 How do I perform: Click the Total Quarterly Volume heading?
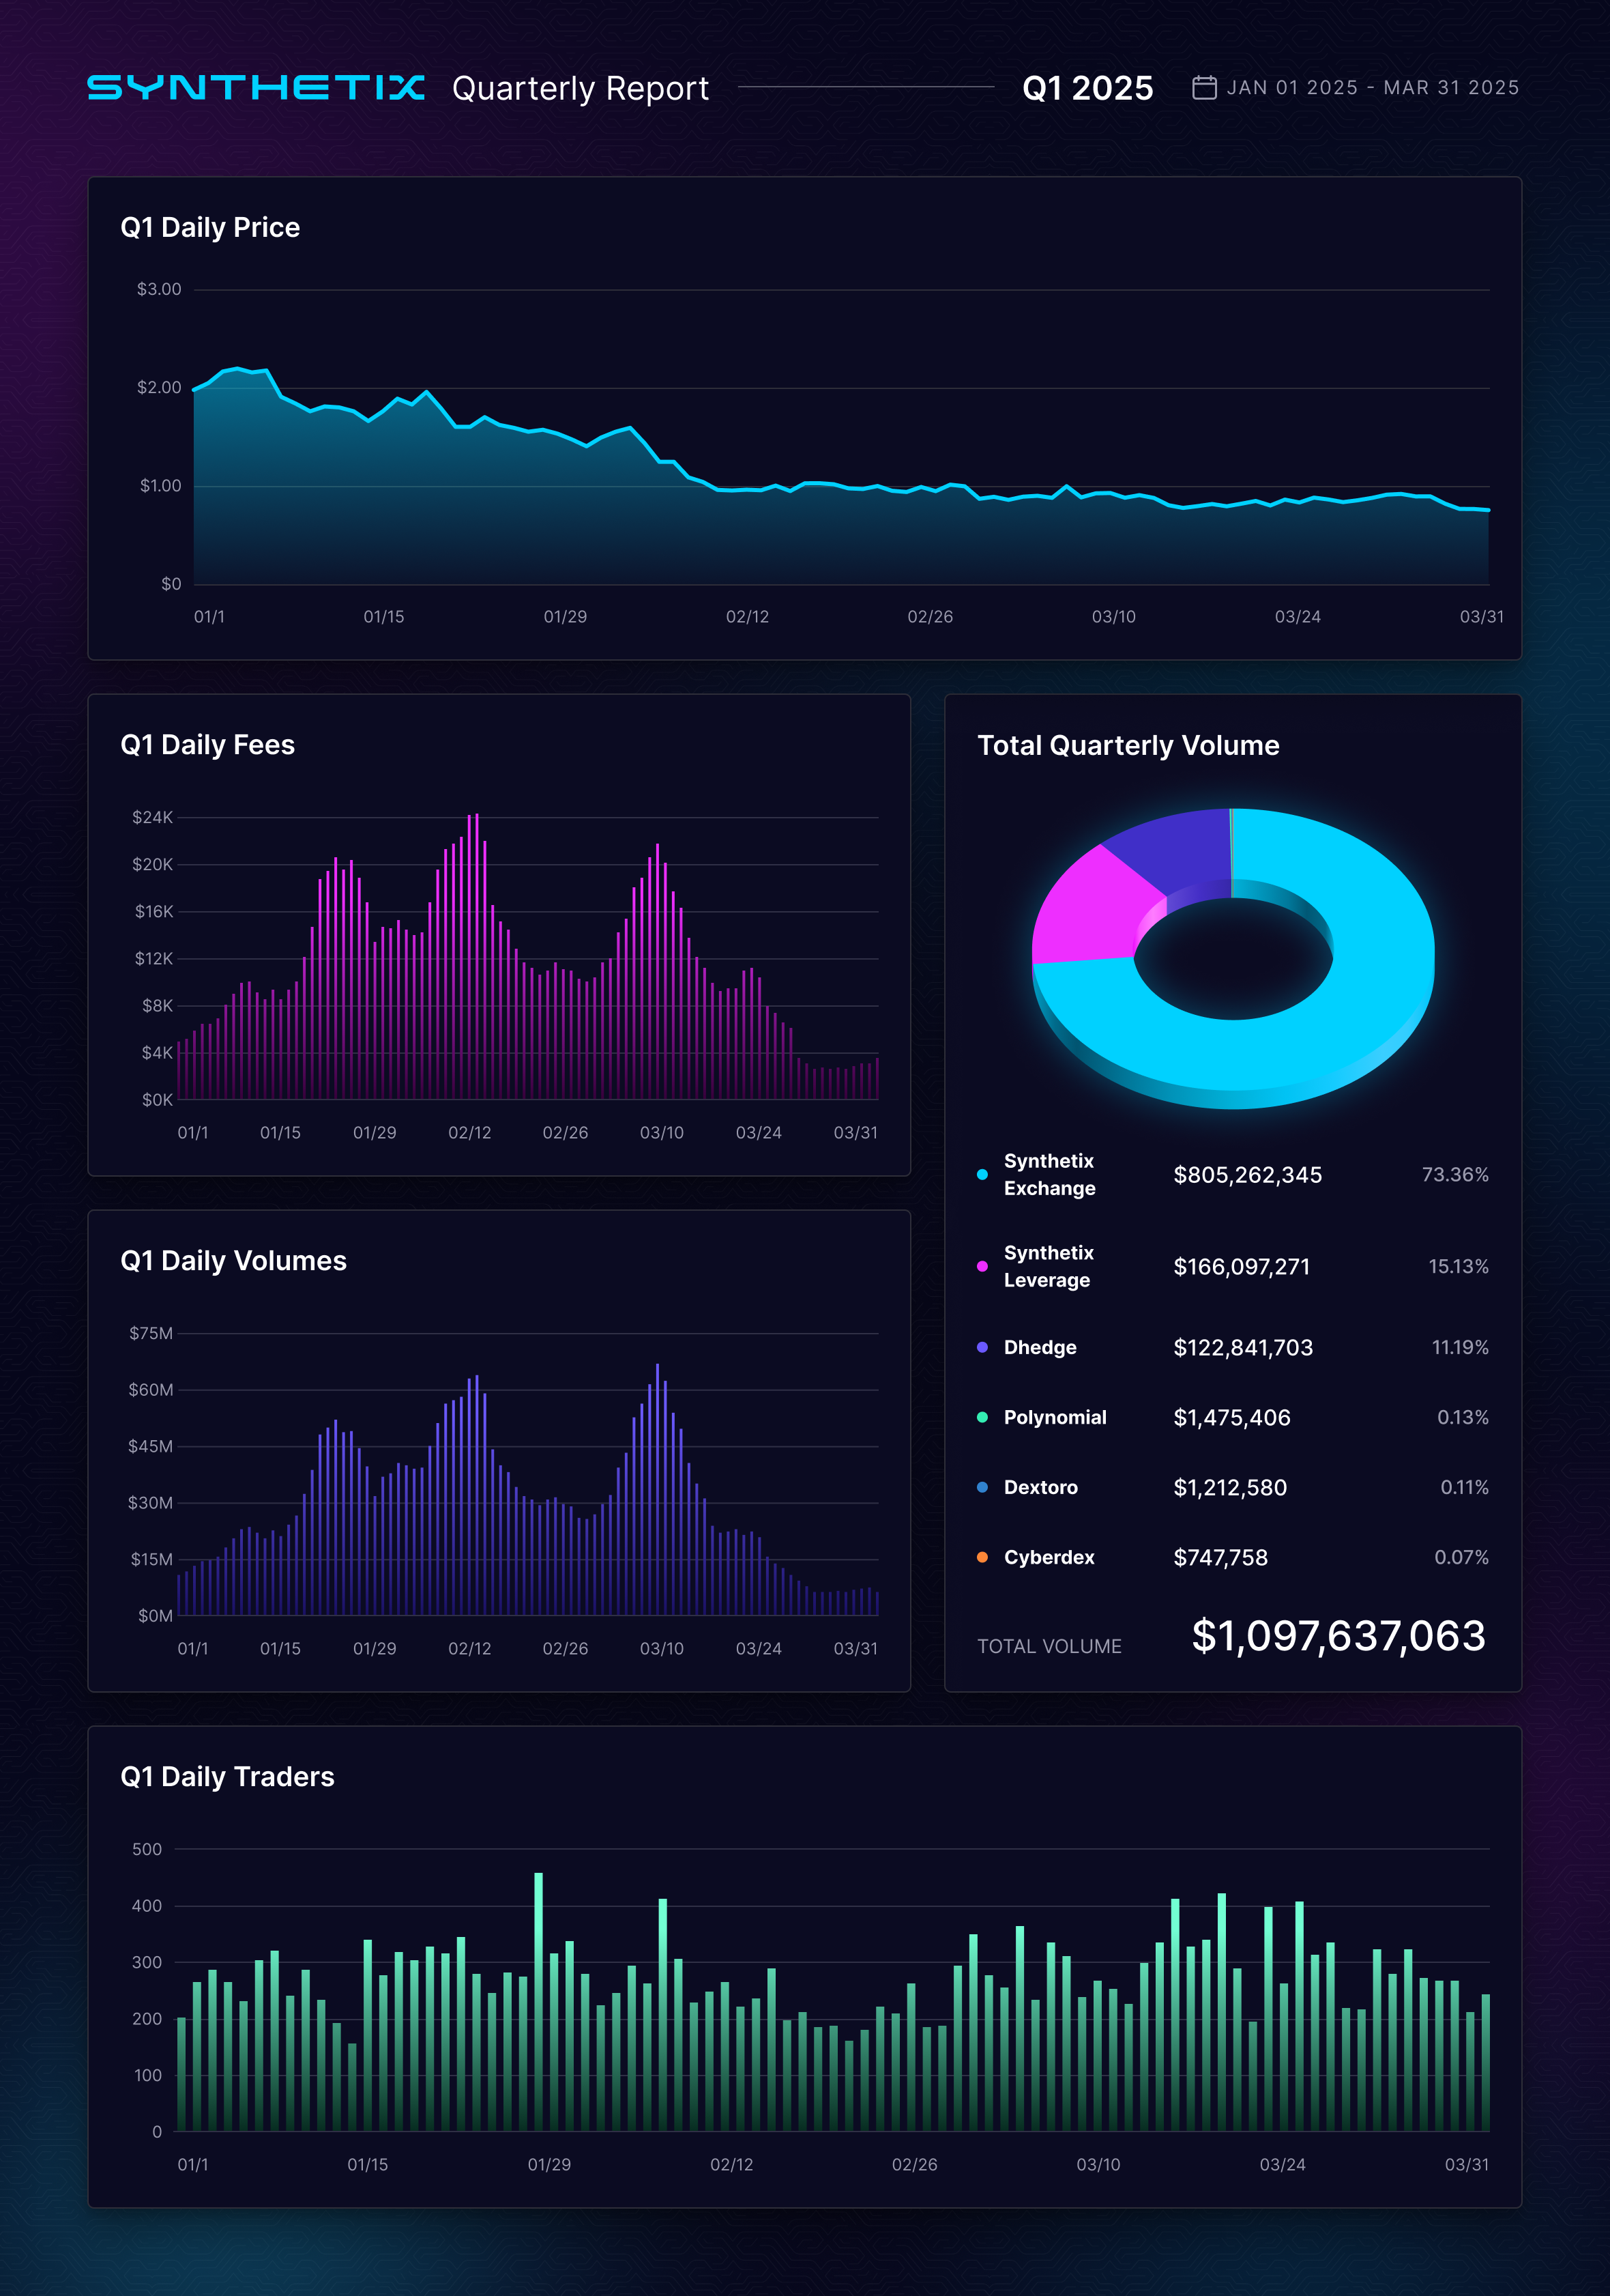tap(1128, 746)
